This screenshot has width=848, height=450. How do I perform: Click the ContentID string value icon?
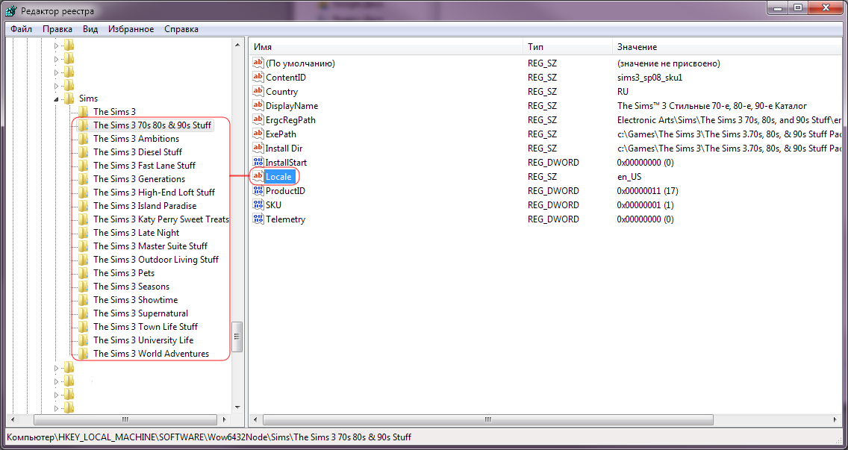[258, 78]
